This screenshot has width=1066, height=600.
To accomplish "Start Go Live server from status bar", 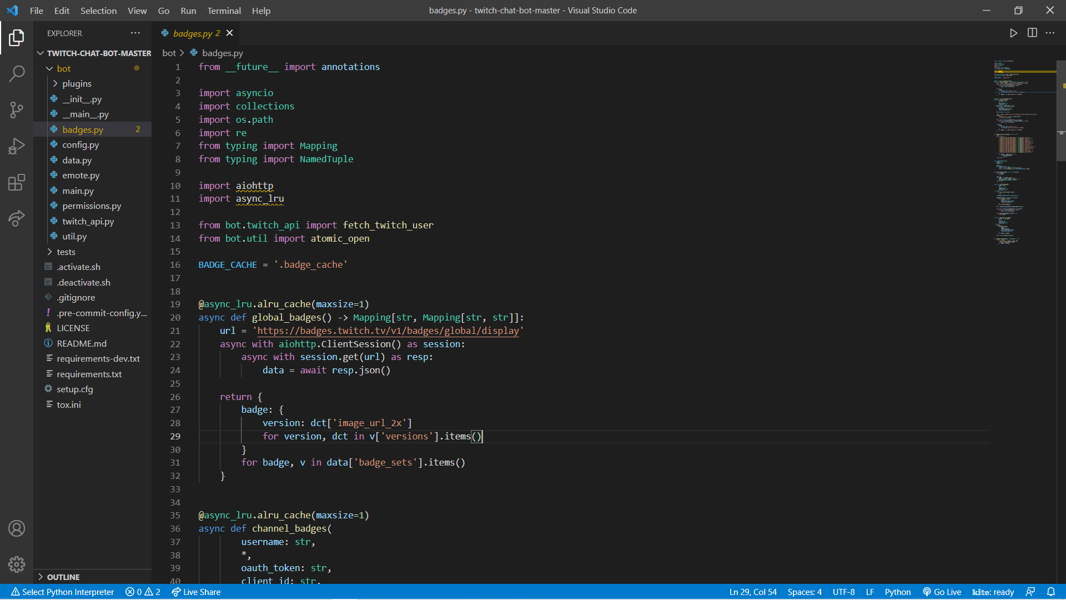I will pos(942,592).
